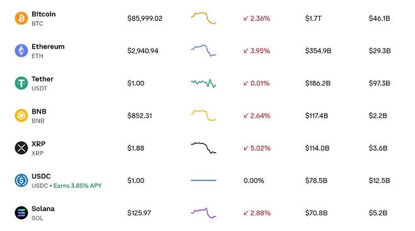
Task: Open the Tether green sparkline chart
Action: (x=204, y=83)
